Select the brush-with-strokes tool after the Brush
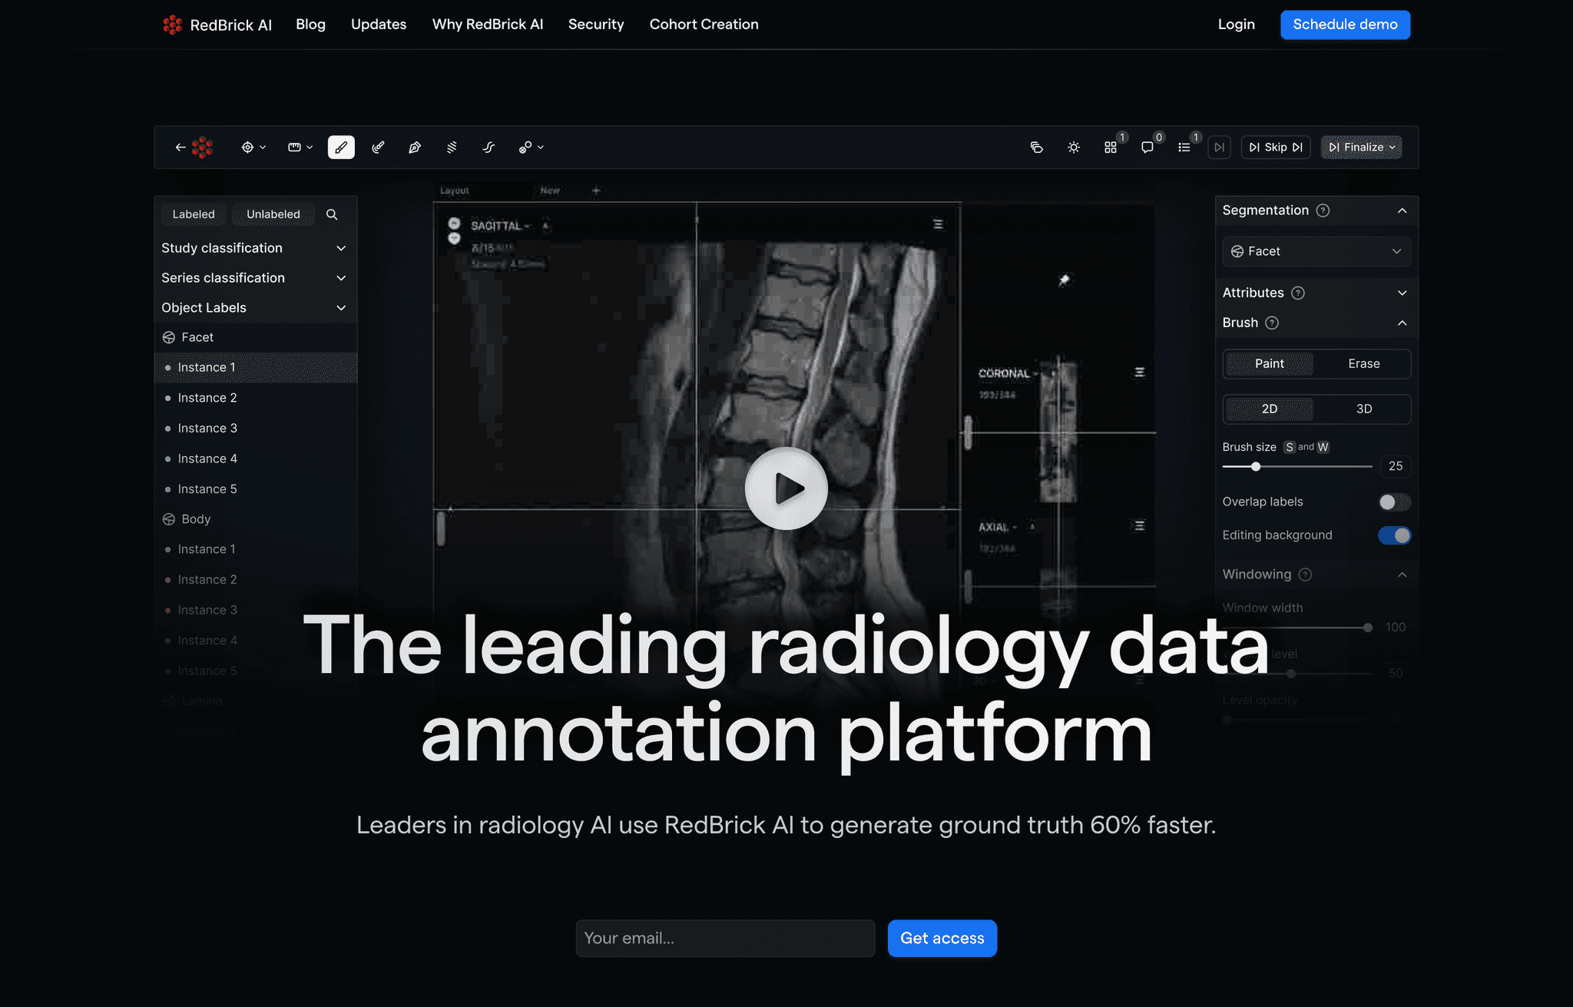The image size is (1573, 1007). tap(378, 147)
